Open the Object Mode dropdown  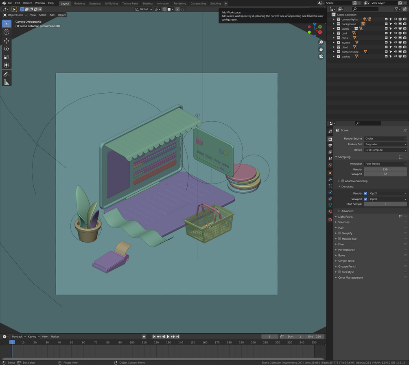15,15
